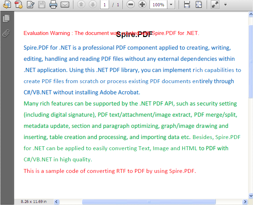Click vertical scrollbar down arrow

[251, 196]
